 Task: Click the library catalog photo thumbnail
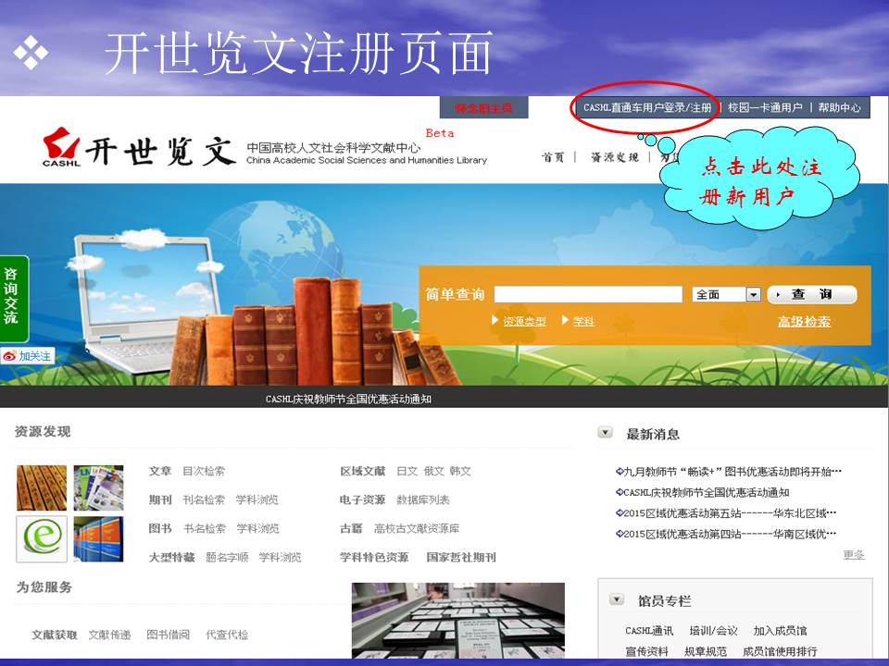coord(458,620)
